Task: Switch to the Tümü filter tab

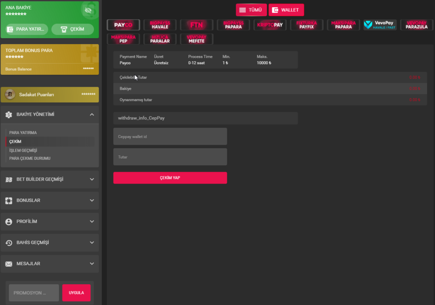Action: [251, 10]
